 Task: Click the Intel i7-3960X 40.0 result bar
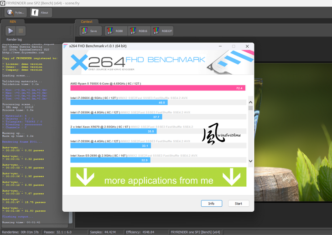(119, 102)
